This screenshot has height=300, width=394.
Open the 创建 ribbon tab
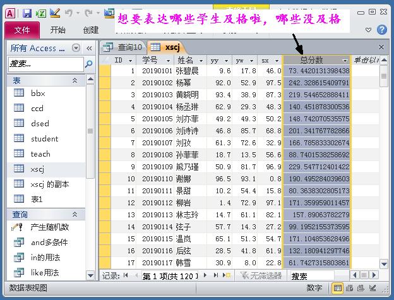91,30
